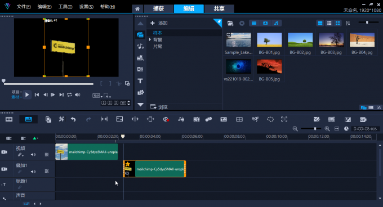Viewport: 383px width, 207px height.
Task: Select the Transitions library icon
Action: click(x=140, y=69)
